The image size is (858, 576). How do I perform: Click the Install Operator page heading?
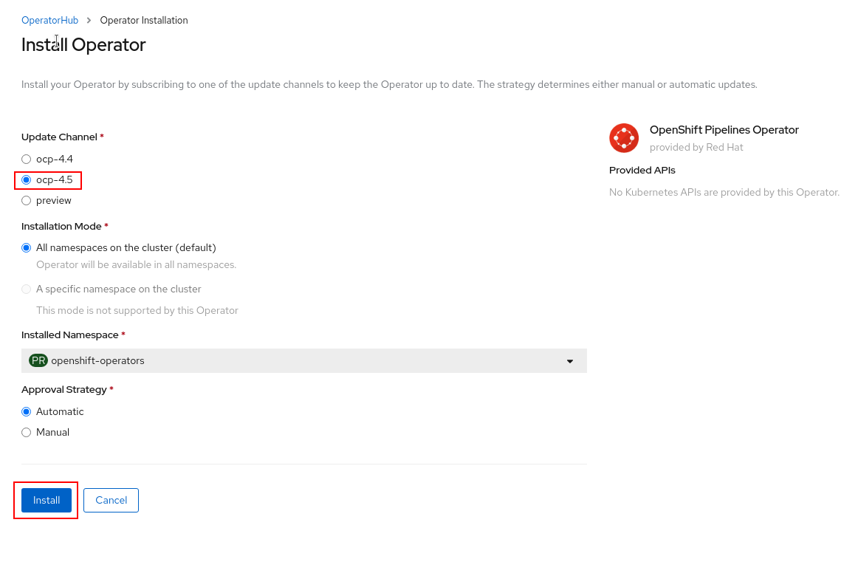point(83,44)
